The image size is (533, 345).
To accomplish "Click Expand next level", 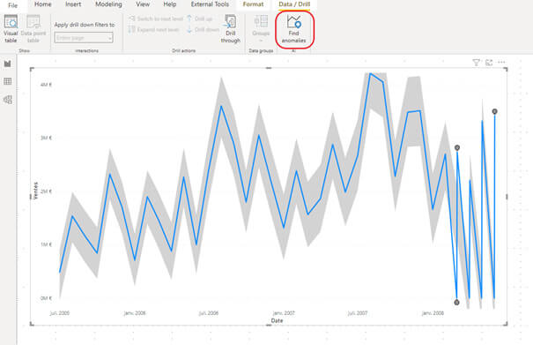I will (154, 30).
